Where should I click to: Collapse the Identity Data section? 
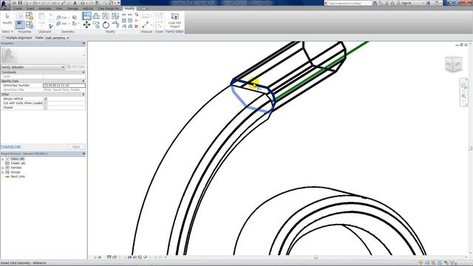pyautogui.click(x=84, y=81)
